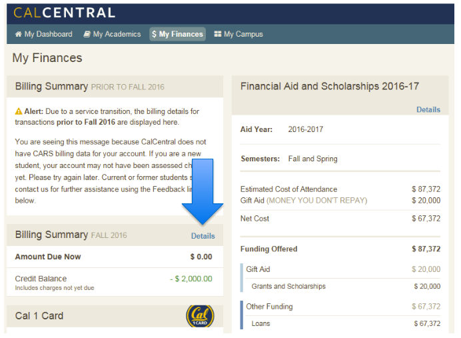461x338 pixels.
Task: Click the Aid Year label
Action: click(x=256, y=129)
